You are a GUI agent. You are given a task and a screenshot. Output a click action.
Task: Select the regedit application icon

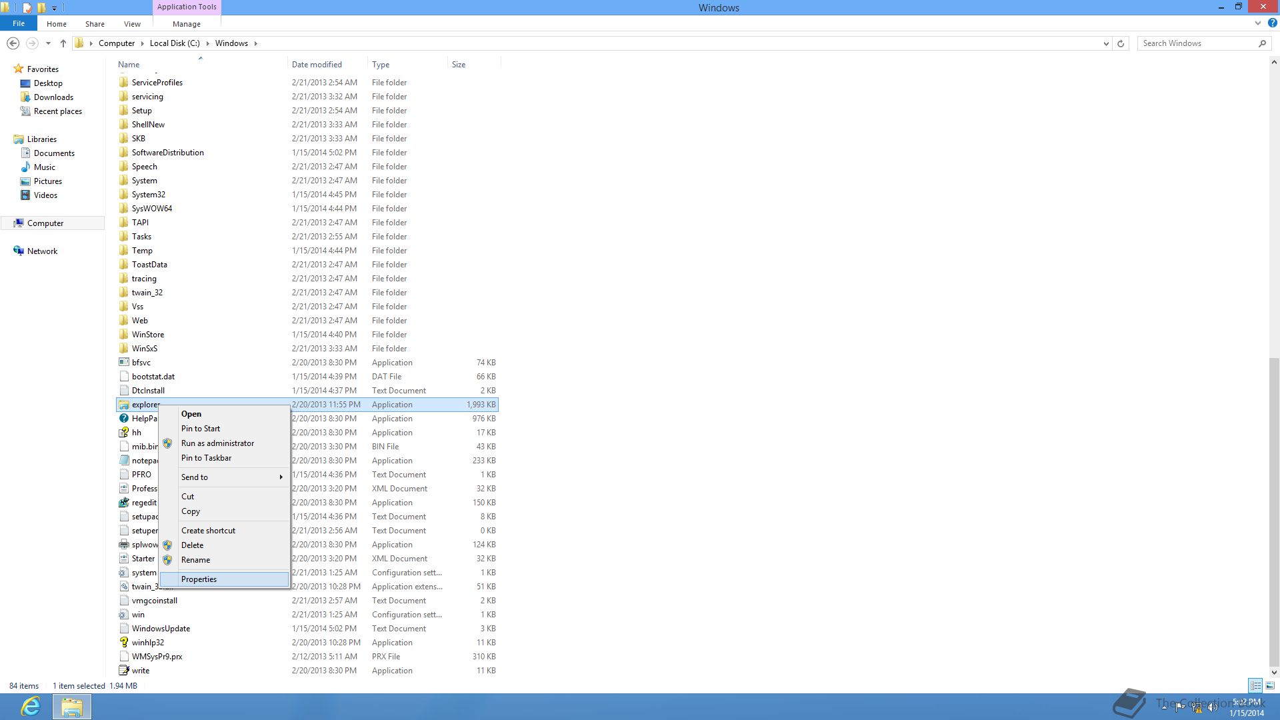(x=124, y=503)
